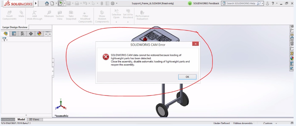Viewport: 296px width, 126px height.
Task: Open SOLIDWORKS Resources house icon in task pane
Action: point(292,38)
